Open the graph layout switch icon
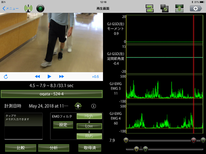This screenshot has height=154, width=206. [150, 8]
